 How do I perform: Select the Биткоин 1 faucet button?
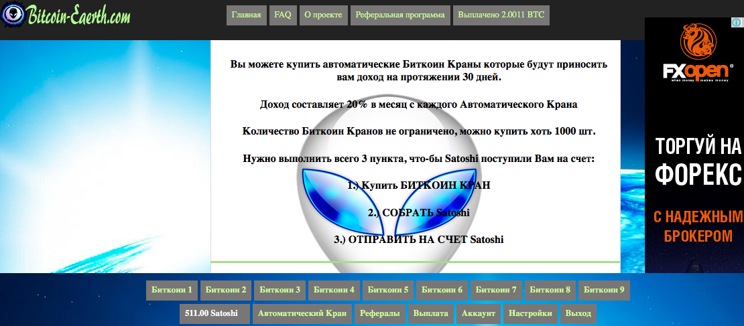click(172, 290)
